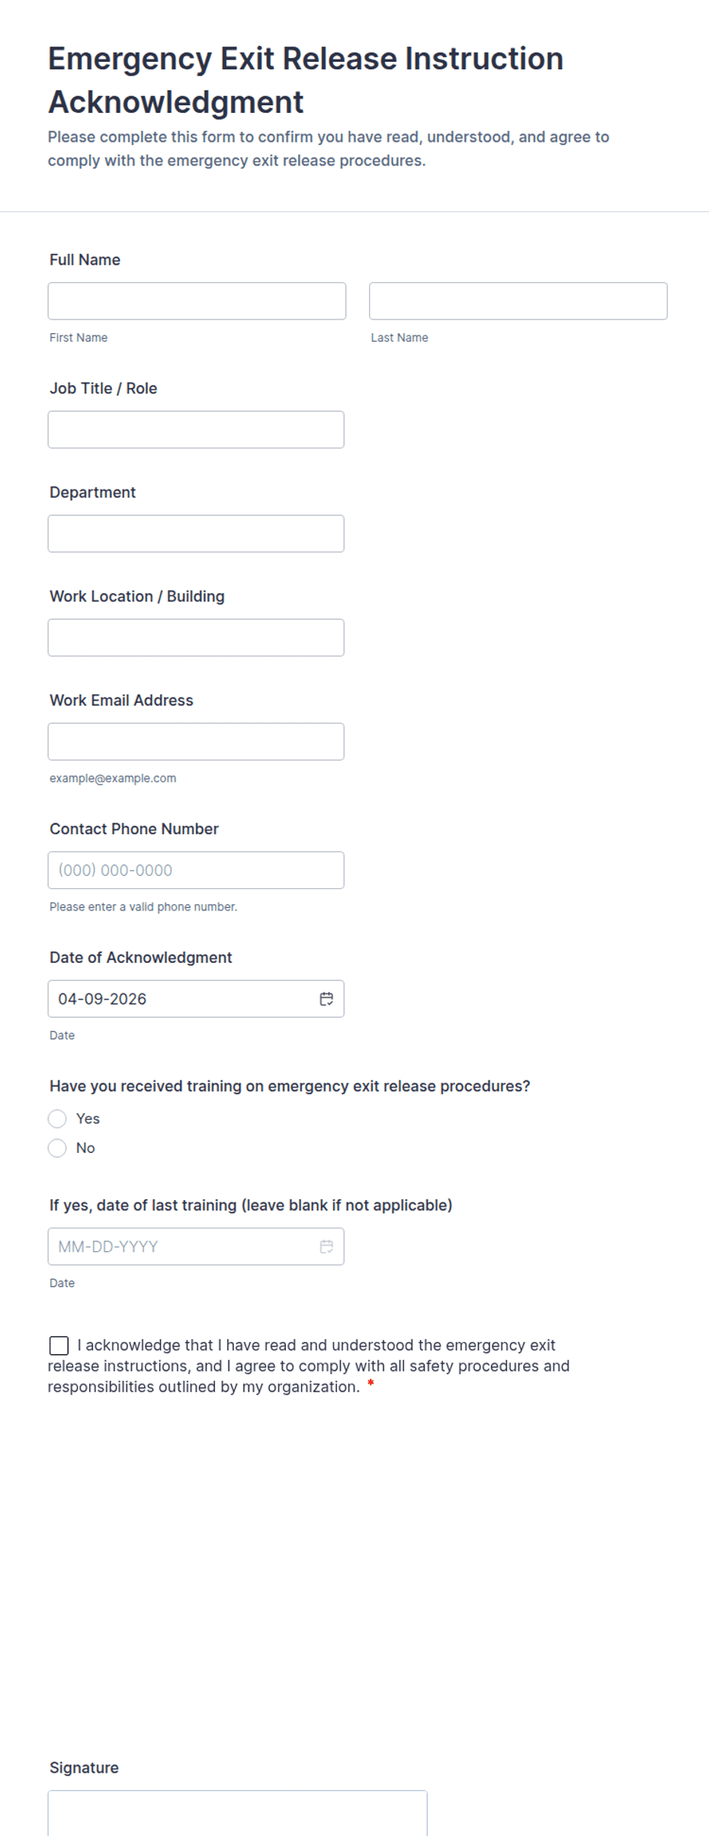Viewport: 709px width, 1836px height.
Task: Click into the Department text box
Action: click(196, 534)
